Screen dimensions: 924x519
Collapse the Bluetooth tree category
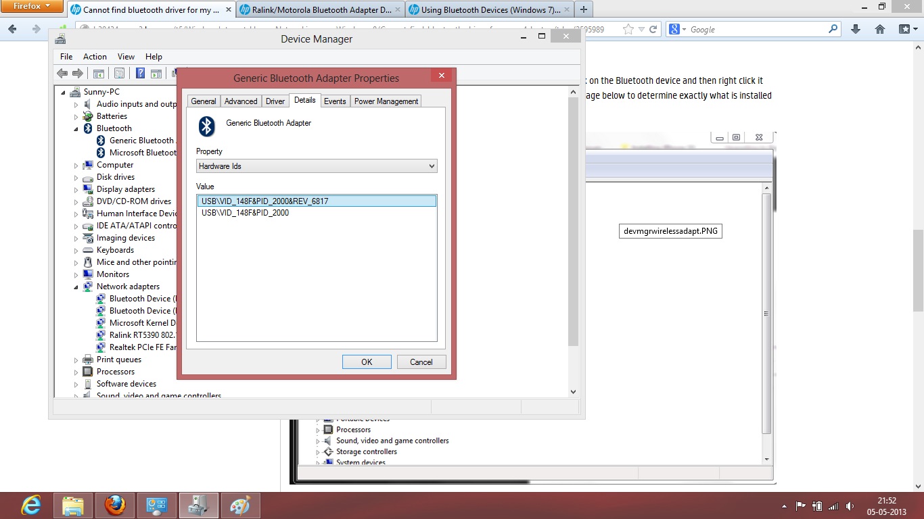pyautogui.click(x=76, y=128)
